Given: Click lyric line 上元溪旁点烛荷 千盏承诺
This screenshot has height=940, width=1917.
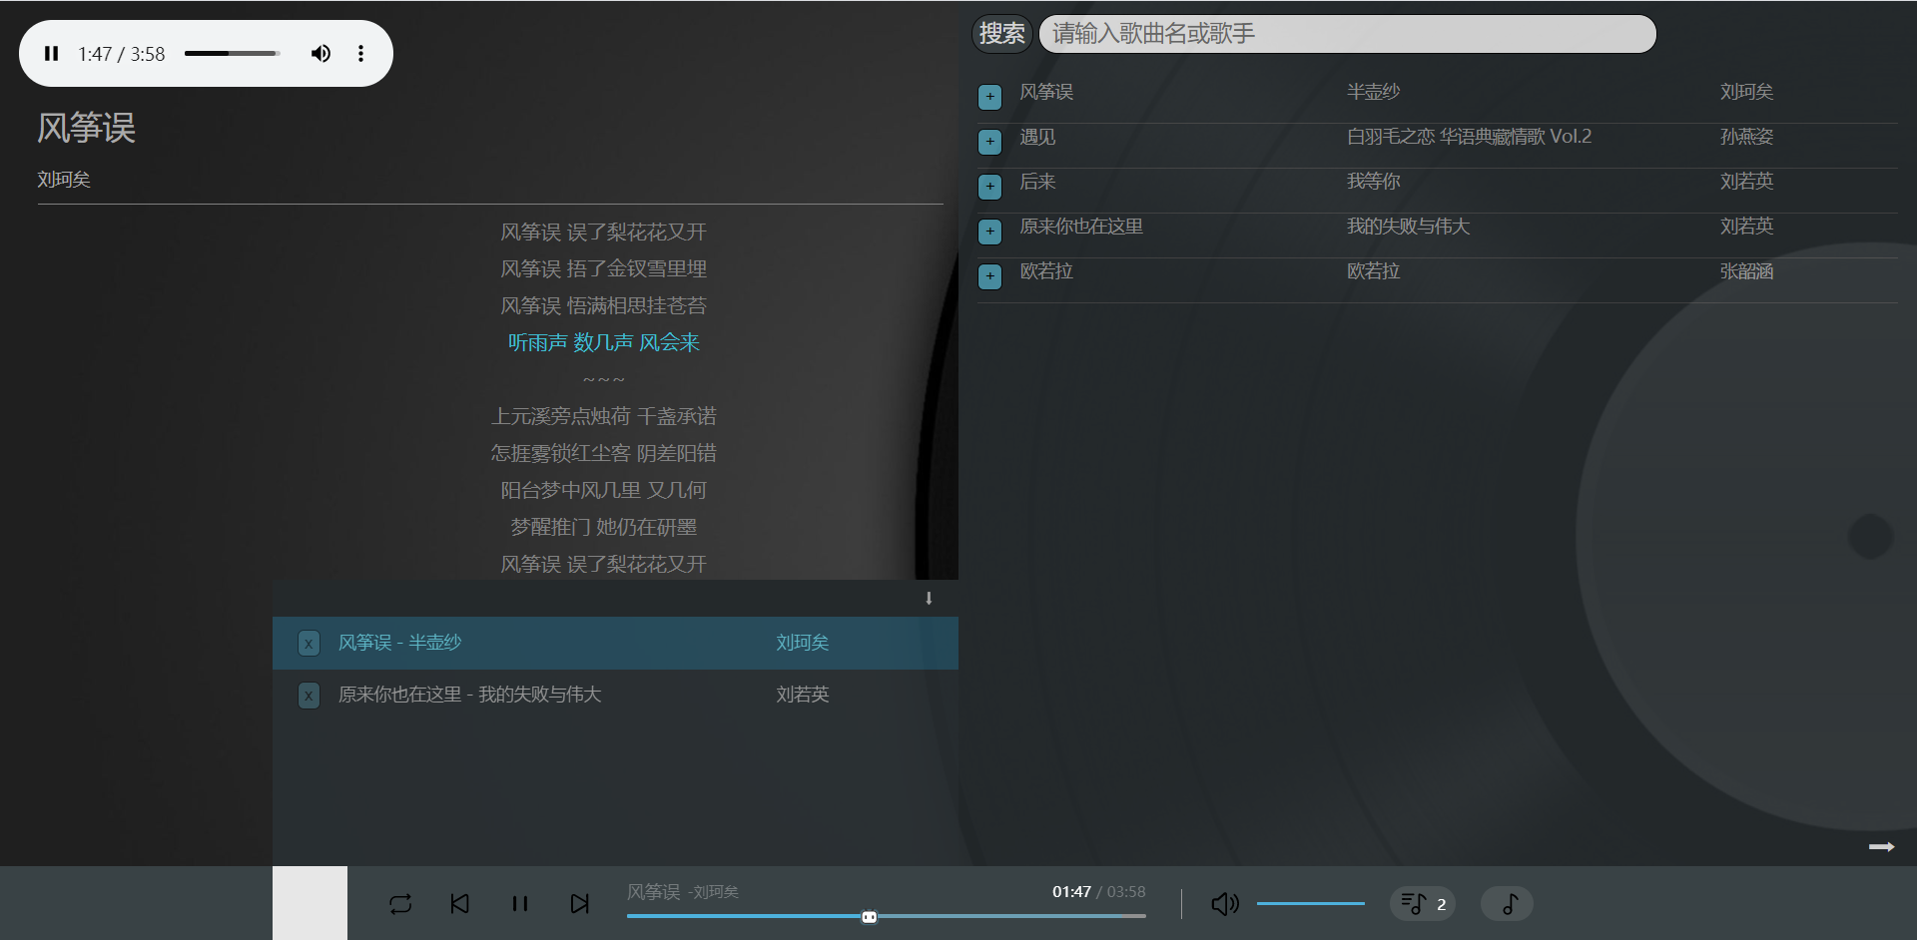Looking at the screenshot, I should [x=603, y=417].
